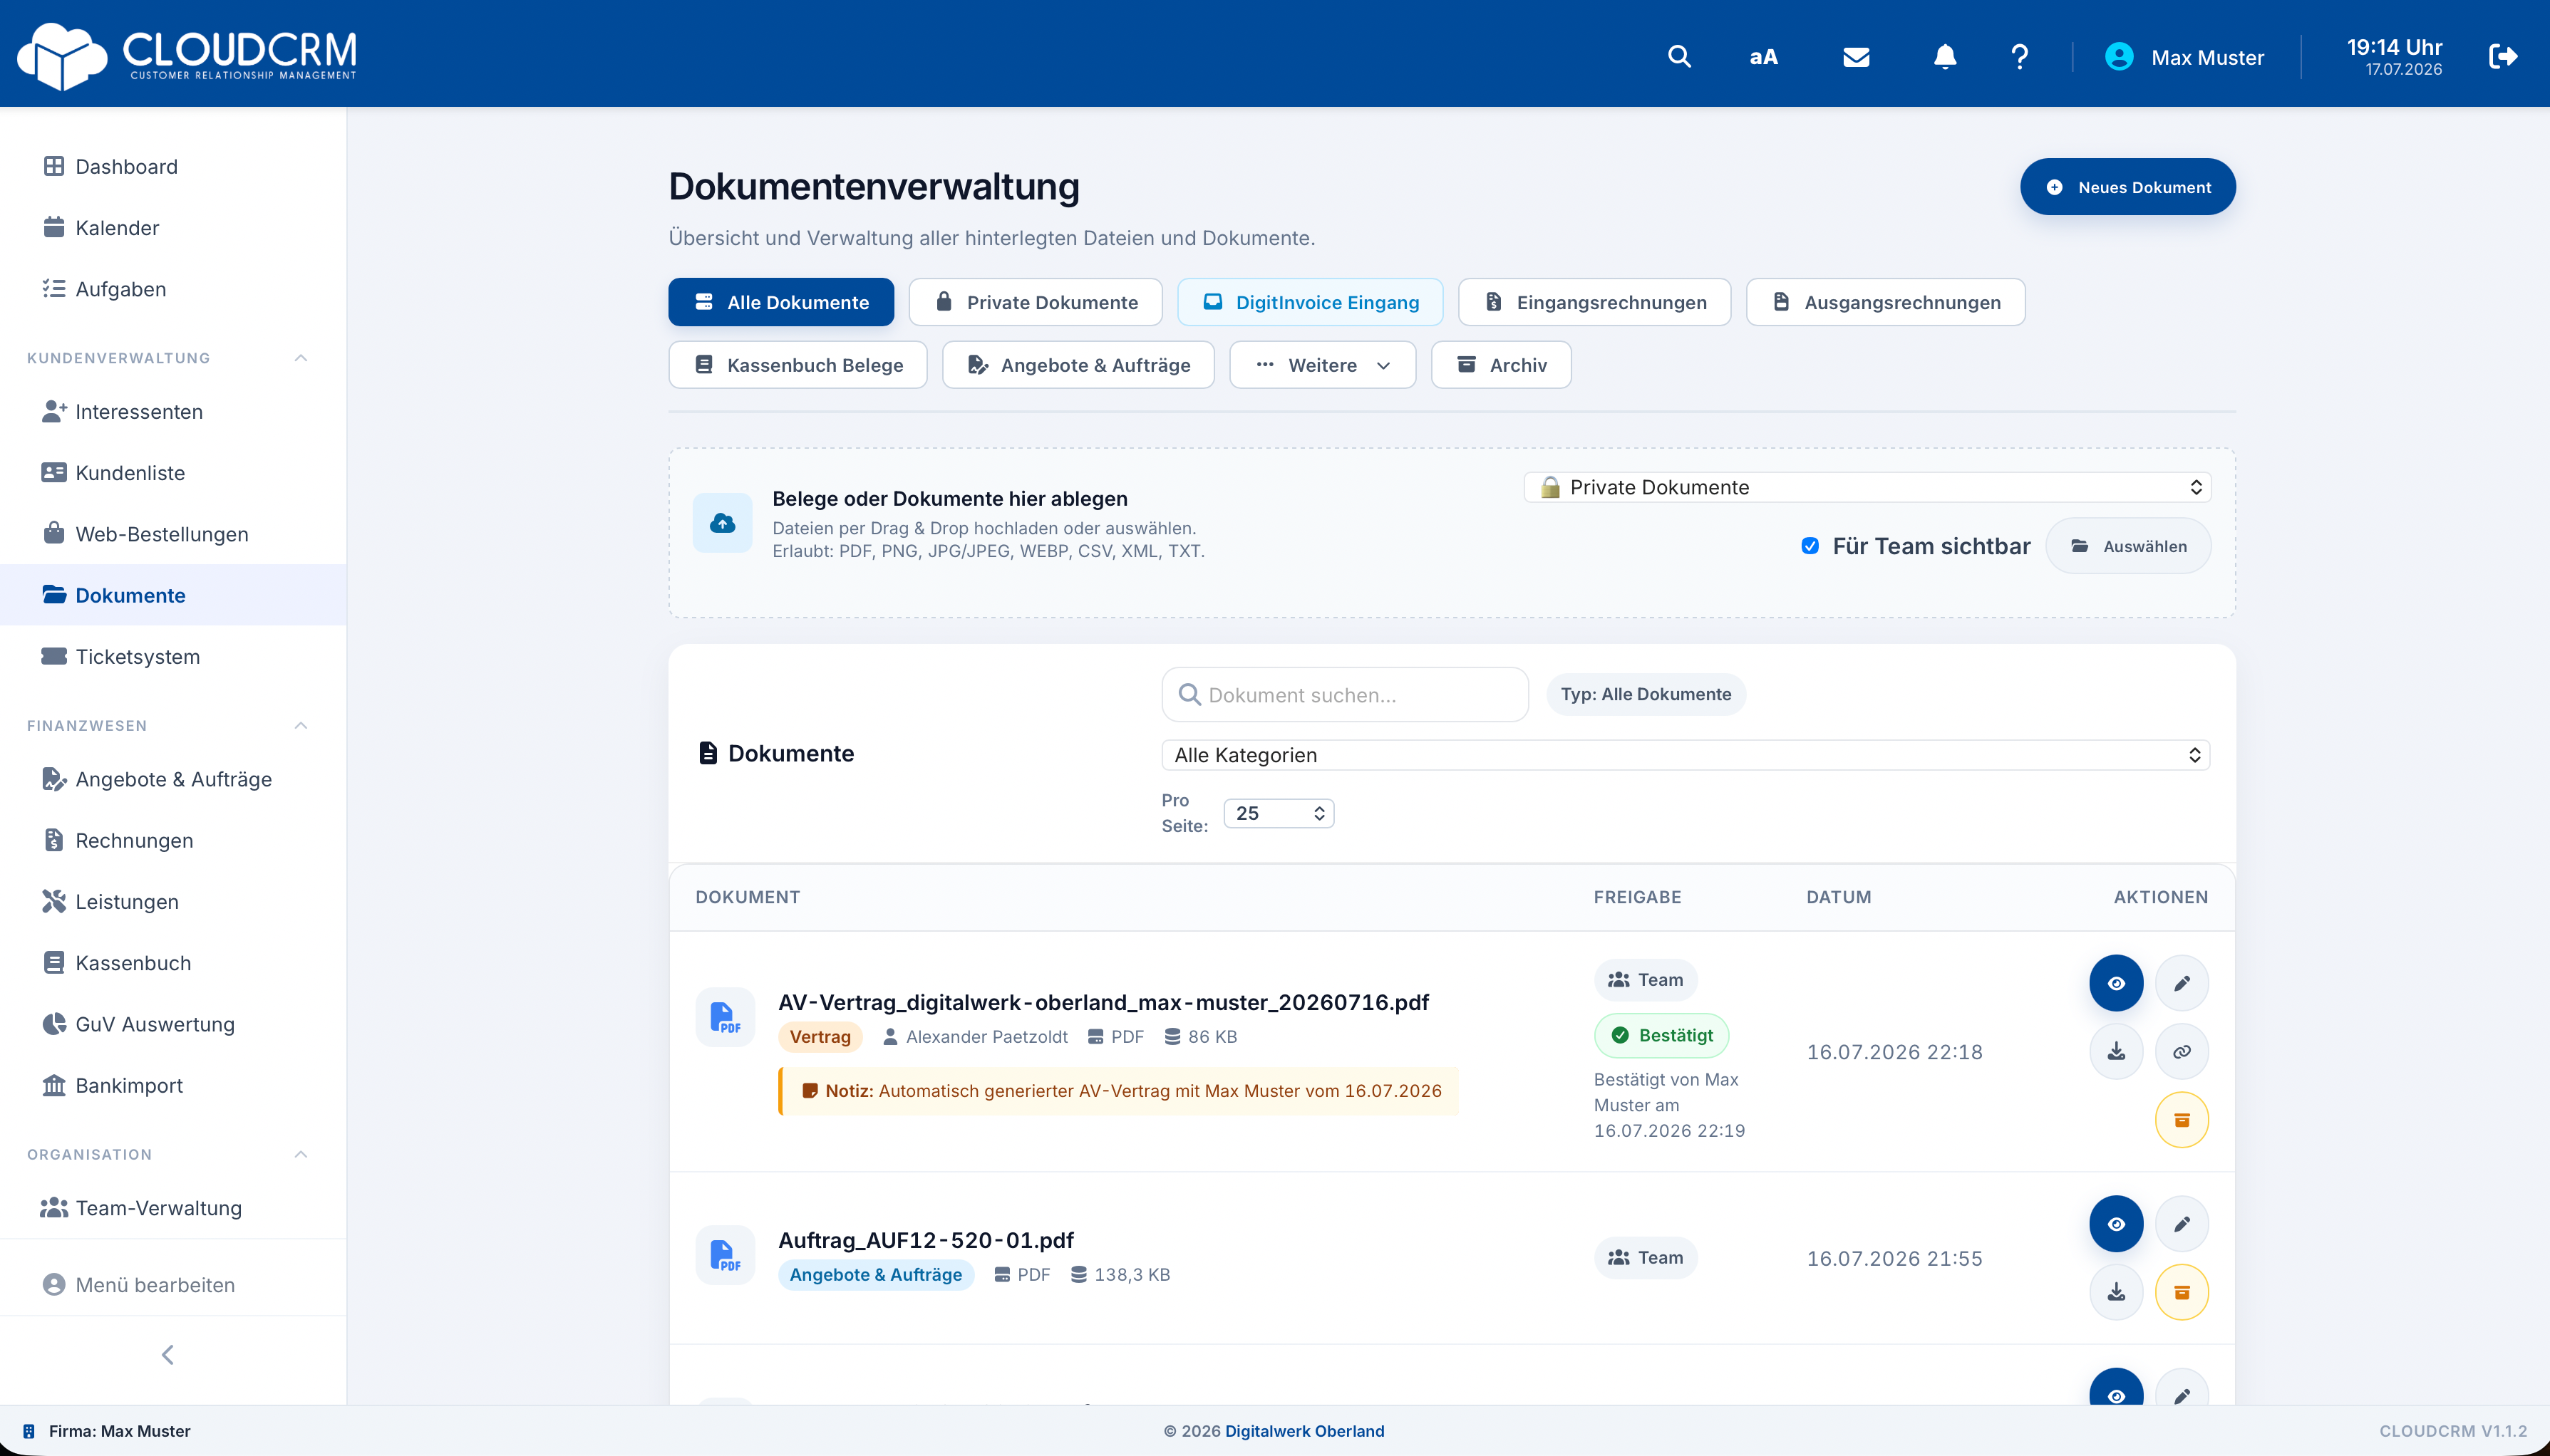This screenshot has height=1456, width=2550.
Task: Open the Alle Kategorien dropdown
Action: point(1685,755)
